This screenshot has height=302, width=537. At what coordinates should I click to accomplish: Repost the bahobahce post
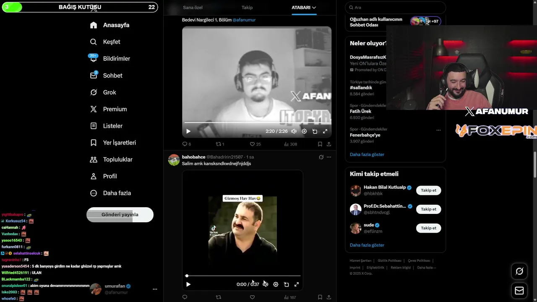pos(218,297)
